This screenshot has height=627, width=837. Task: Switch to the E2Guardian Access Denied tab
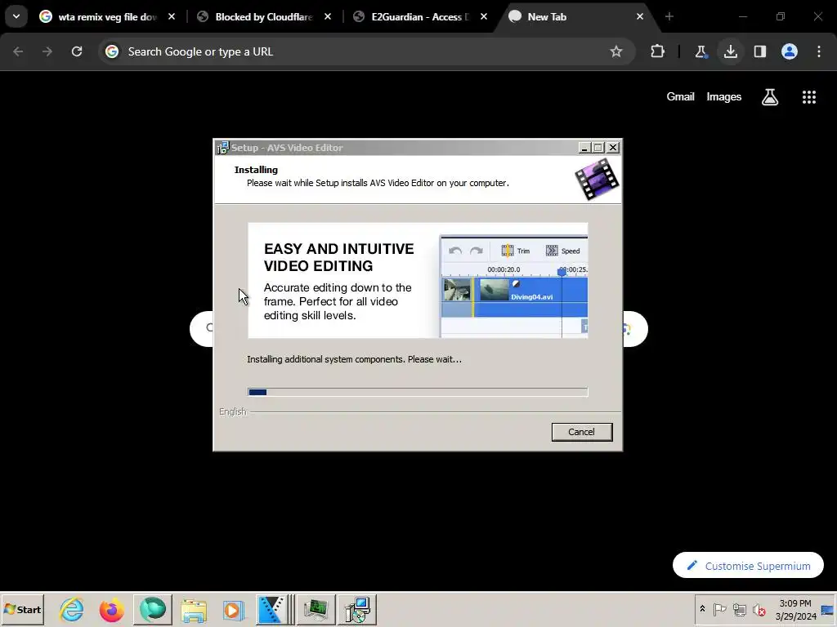419,17
